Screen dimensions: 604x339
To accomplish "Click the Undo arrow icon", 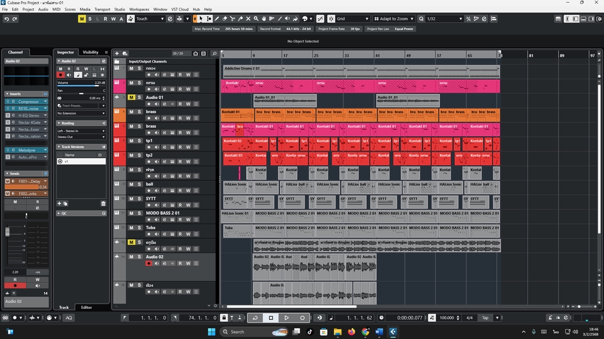I will coord(6,19).
